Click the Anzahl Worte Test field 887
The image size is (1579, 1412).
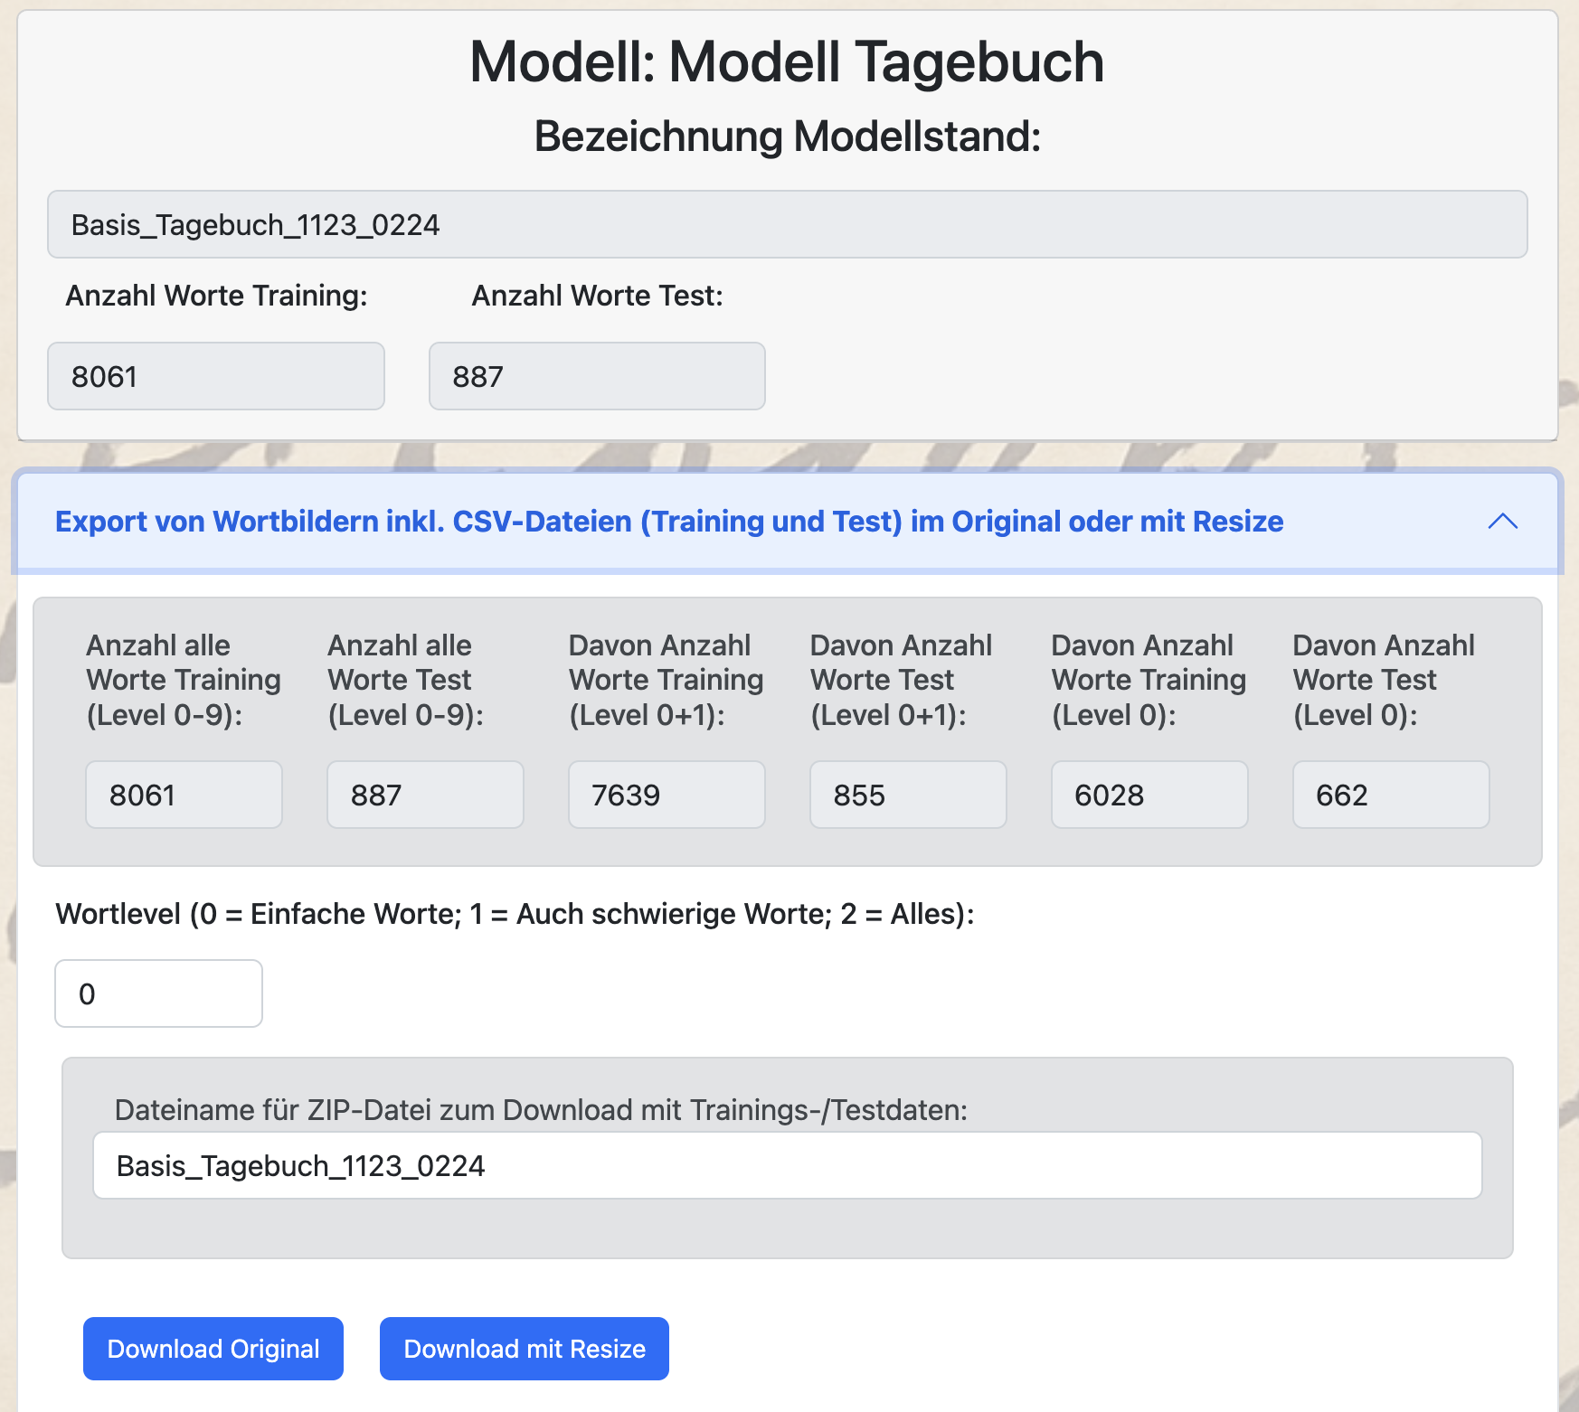click(x=597, y=376)
